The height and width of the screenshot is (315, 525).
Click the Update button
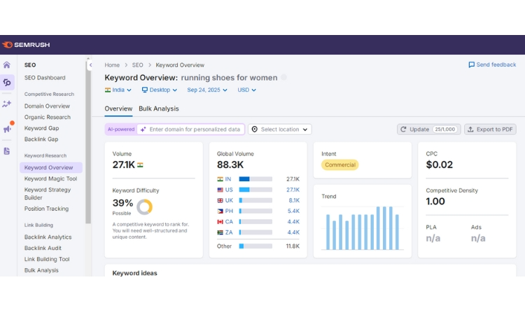(x=428, y=129)
